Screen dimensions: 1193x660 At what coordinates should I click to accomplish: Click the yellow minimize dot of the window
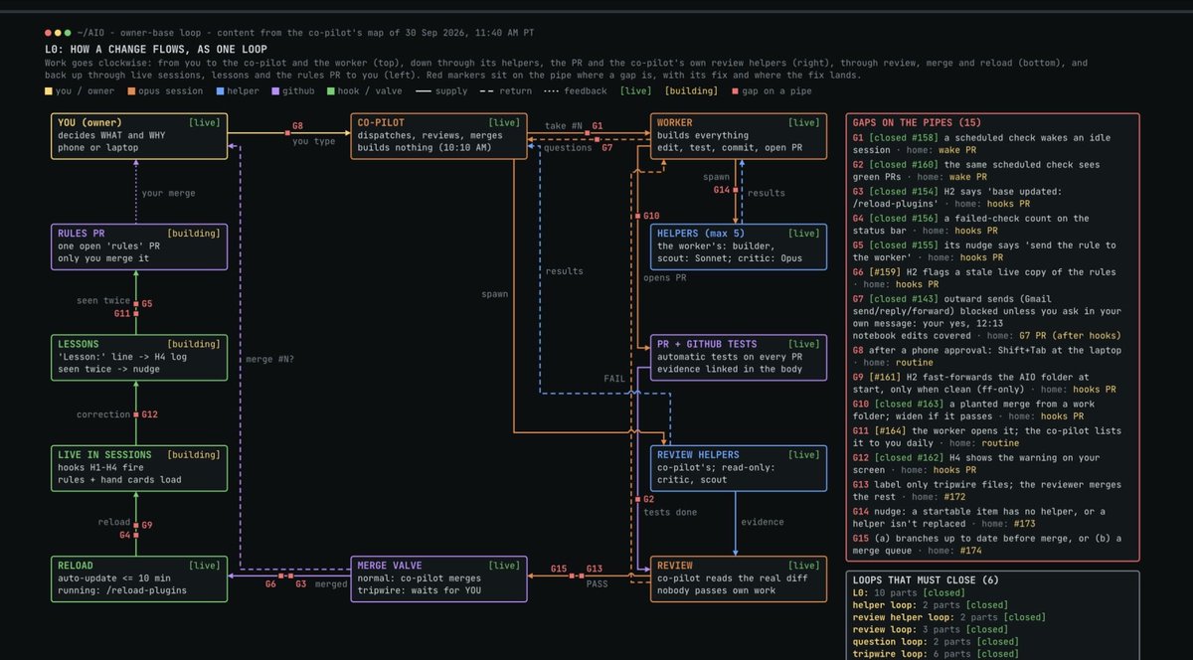click(59, 33)
